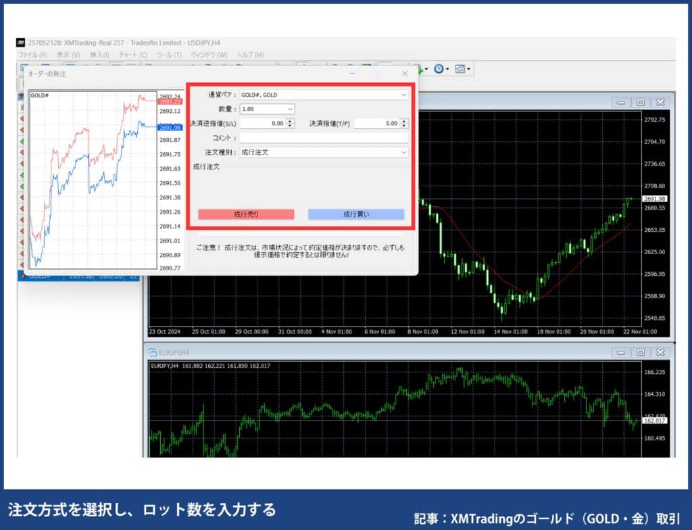
Task: Open a new order via the green plus toolbar icon
Action: tap(419, 68)
